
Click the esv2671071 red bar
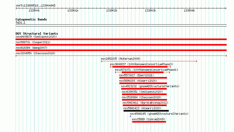click(143, 72)
